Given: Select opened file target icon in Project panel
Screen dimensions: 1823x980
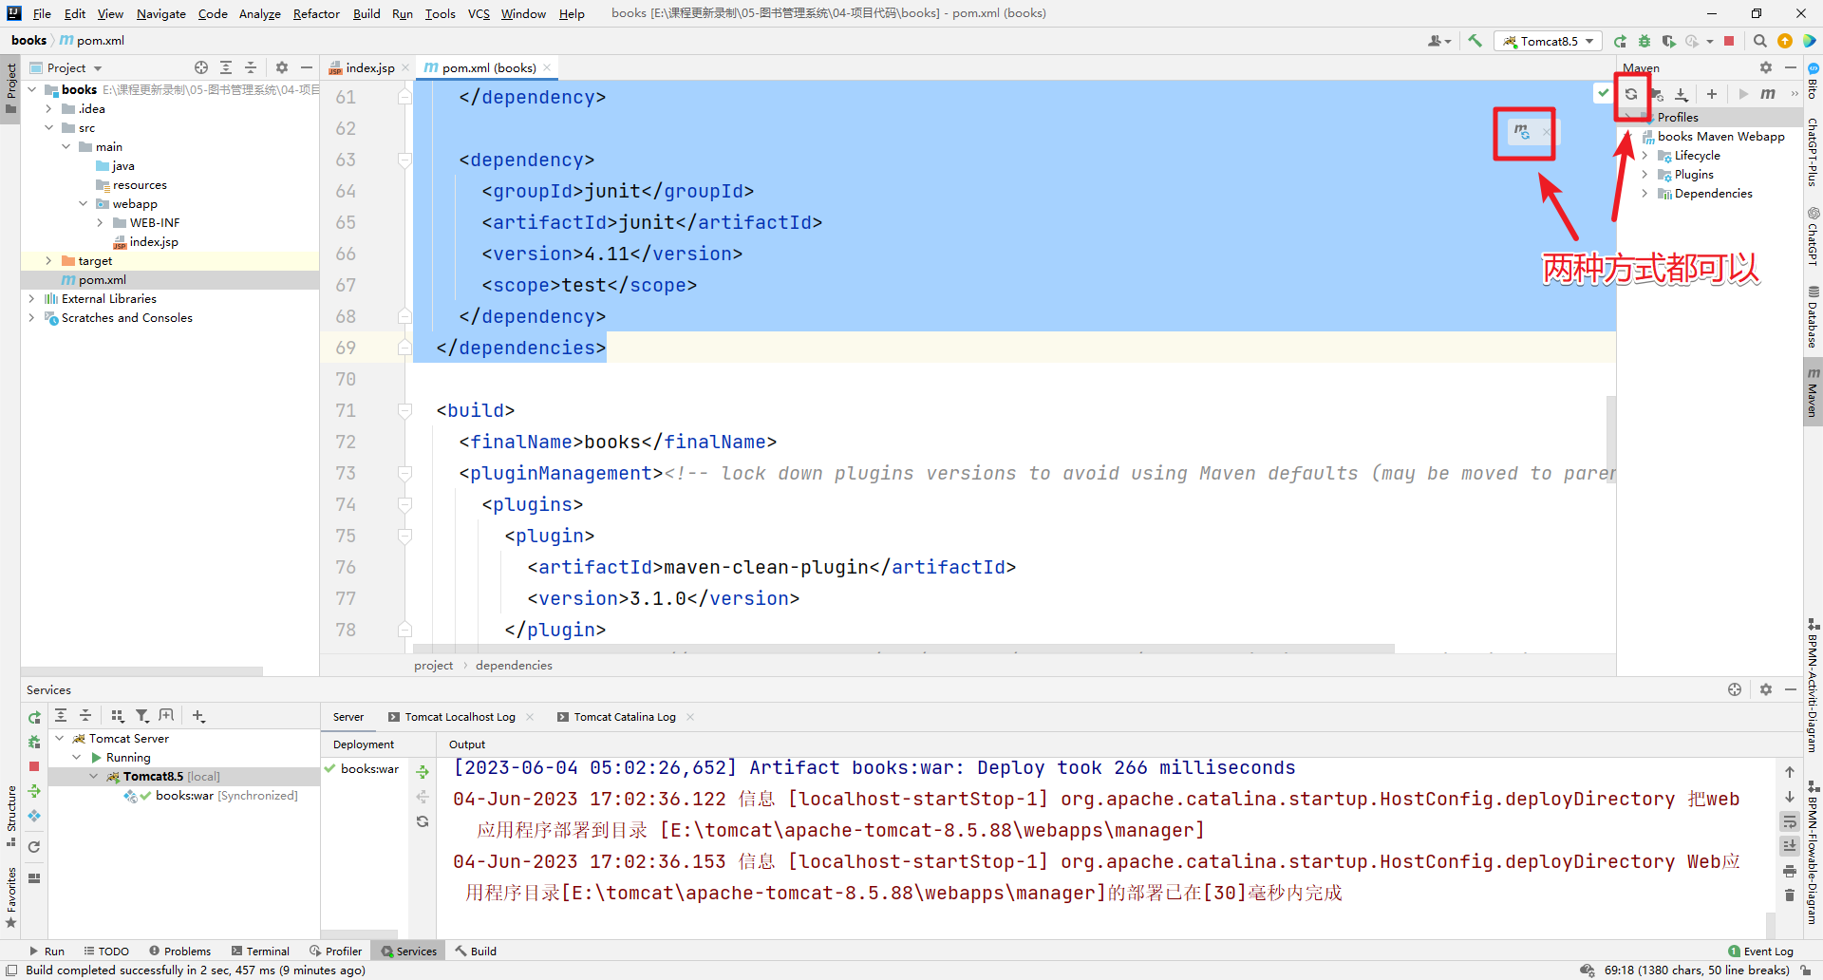Looking at the screenshot, I should 201,67.
